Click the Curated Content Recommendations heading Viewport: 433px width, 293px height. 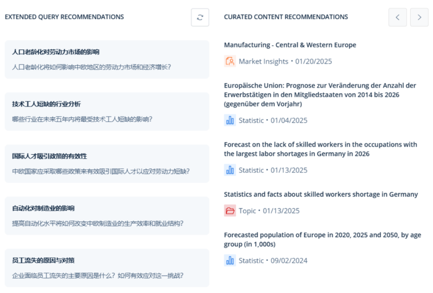point(286,17)
